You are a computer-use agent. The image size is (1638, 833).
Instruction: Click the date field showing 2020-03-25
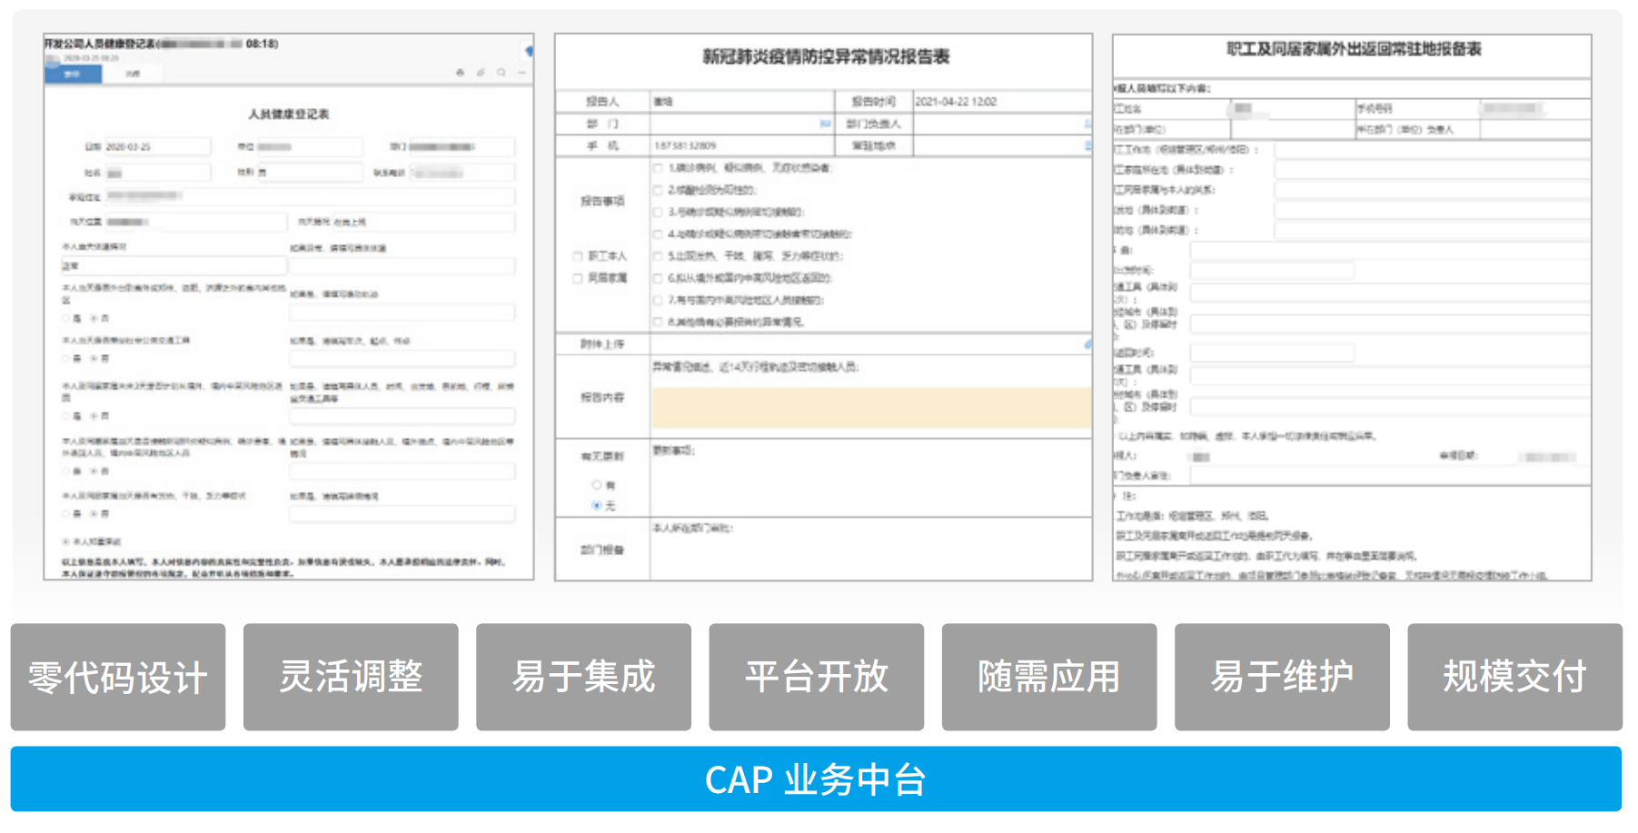157,146
